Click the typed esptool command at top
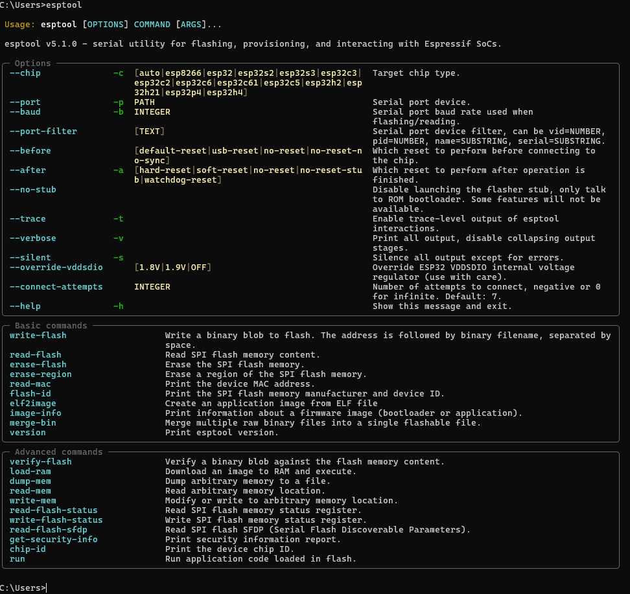 (x=64, y=5)
